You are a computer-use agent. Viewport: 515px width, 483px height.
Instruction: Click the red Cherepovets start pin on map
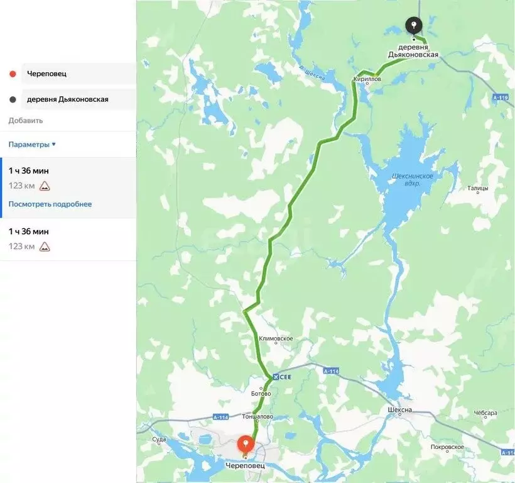246,444
